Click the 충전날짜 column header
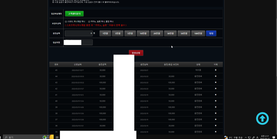This screenshot has width=277, height=139. 144,64
